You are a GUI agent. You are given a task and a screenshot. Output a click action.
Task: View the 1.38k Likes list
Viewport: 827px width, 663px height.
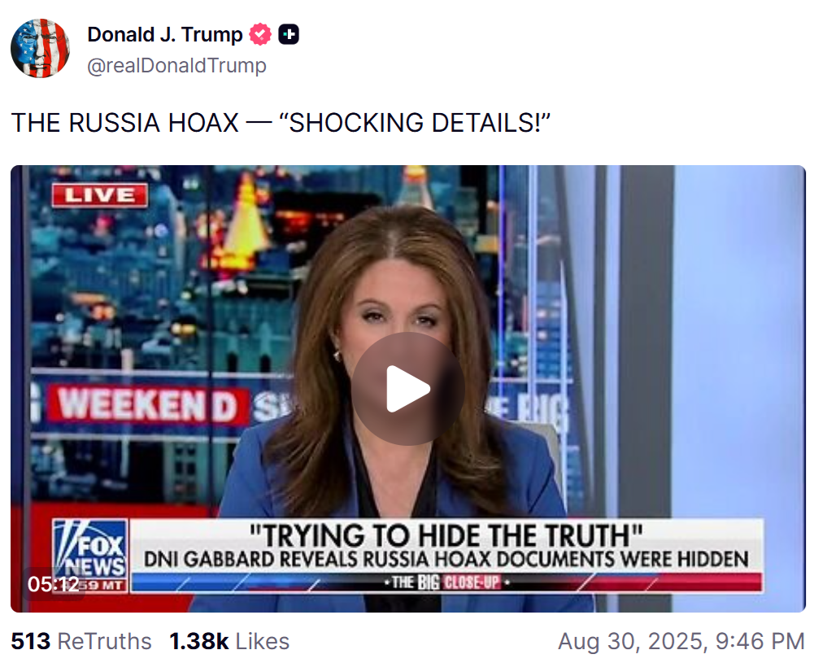point(229,641)
